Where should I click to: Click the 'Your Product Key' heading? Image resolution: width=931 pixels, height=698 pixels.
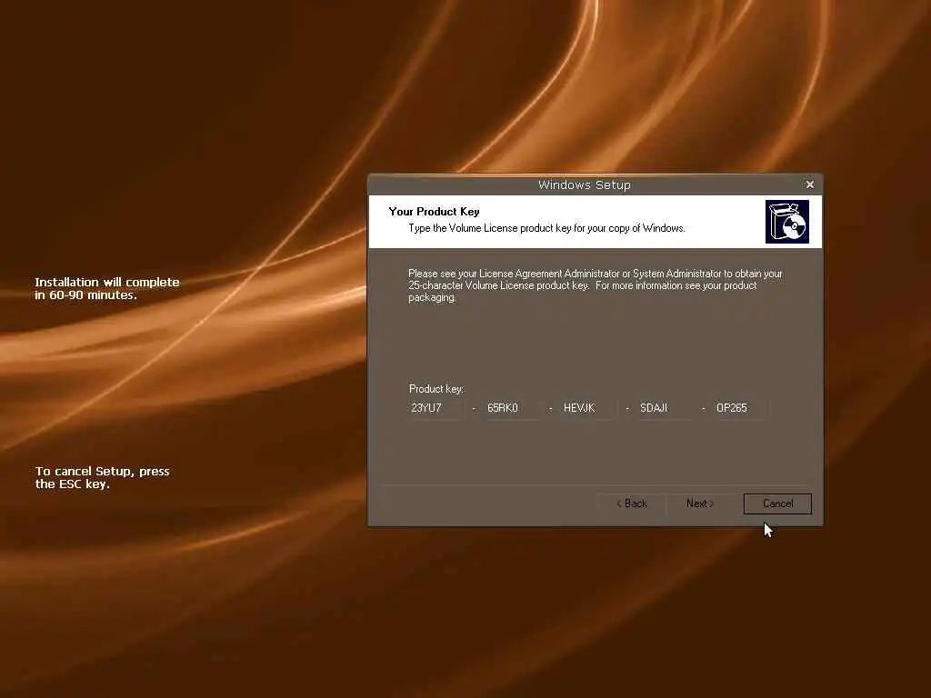click(434, 211)
